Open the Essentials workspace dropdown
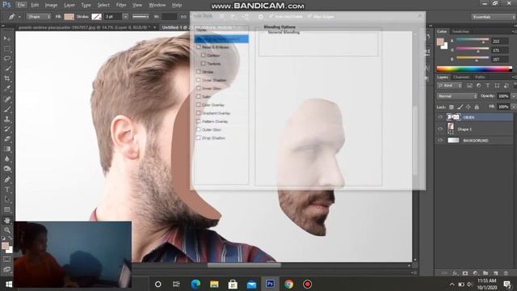The width and height of the screenshot is (517, 291). coord(494,17)
